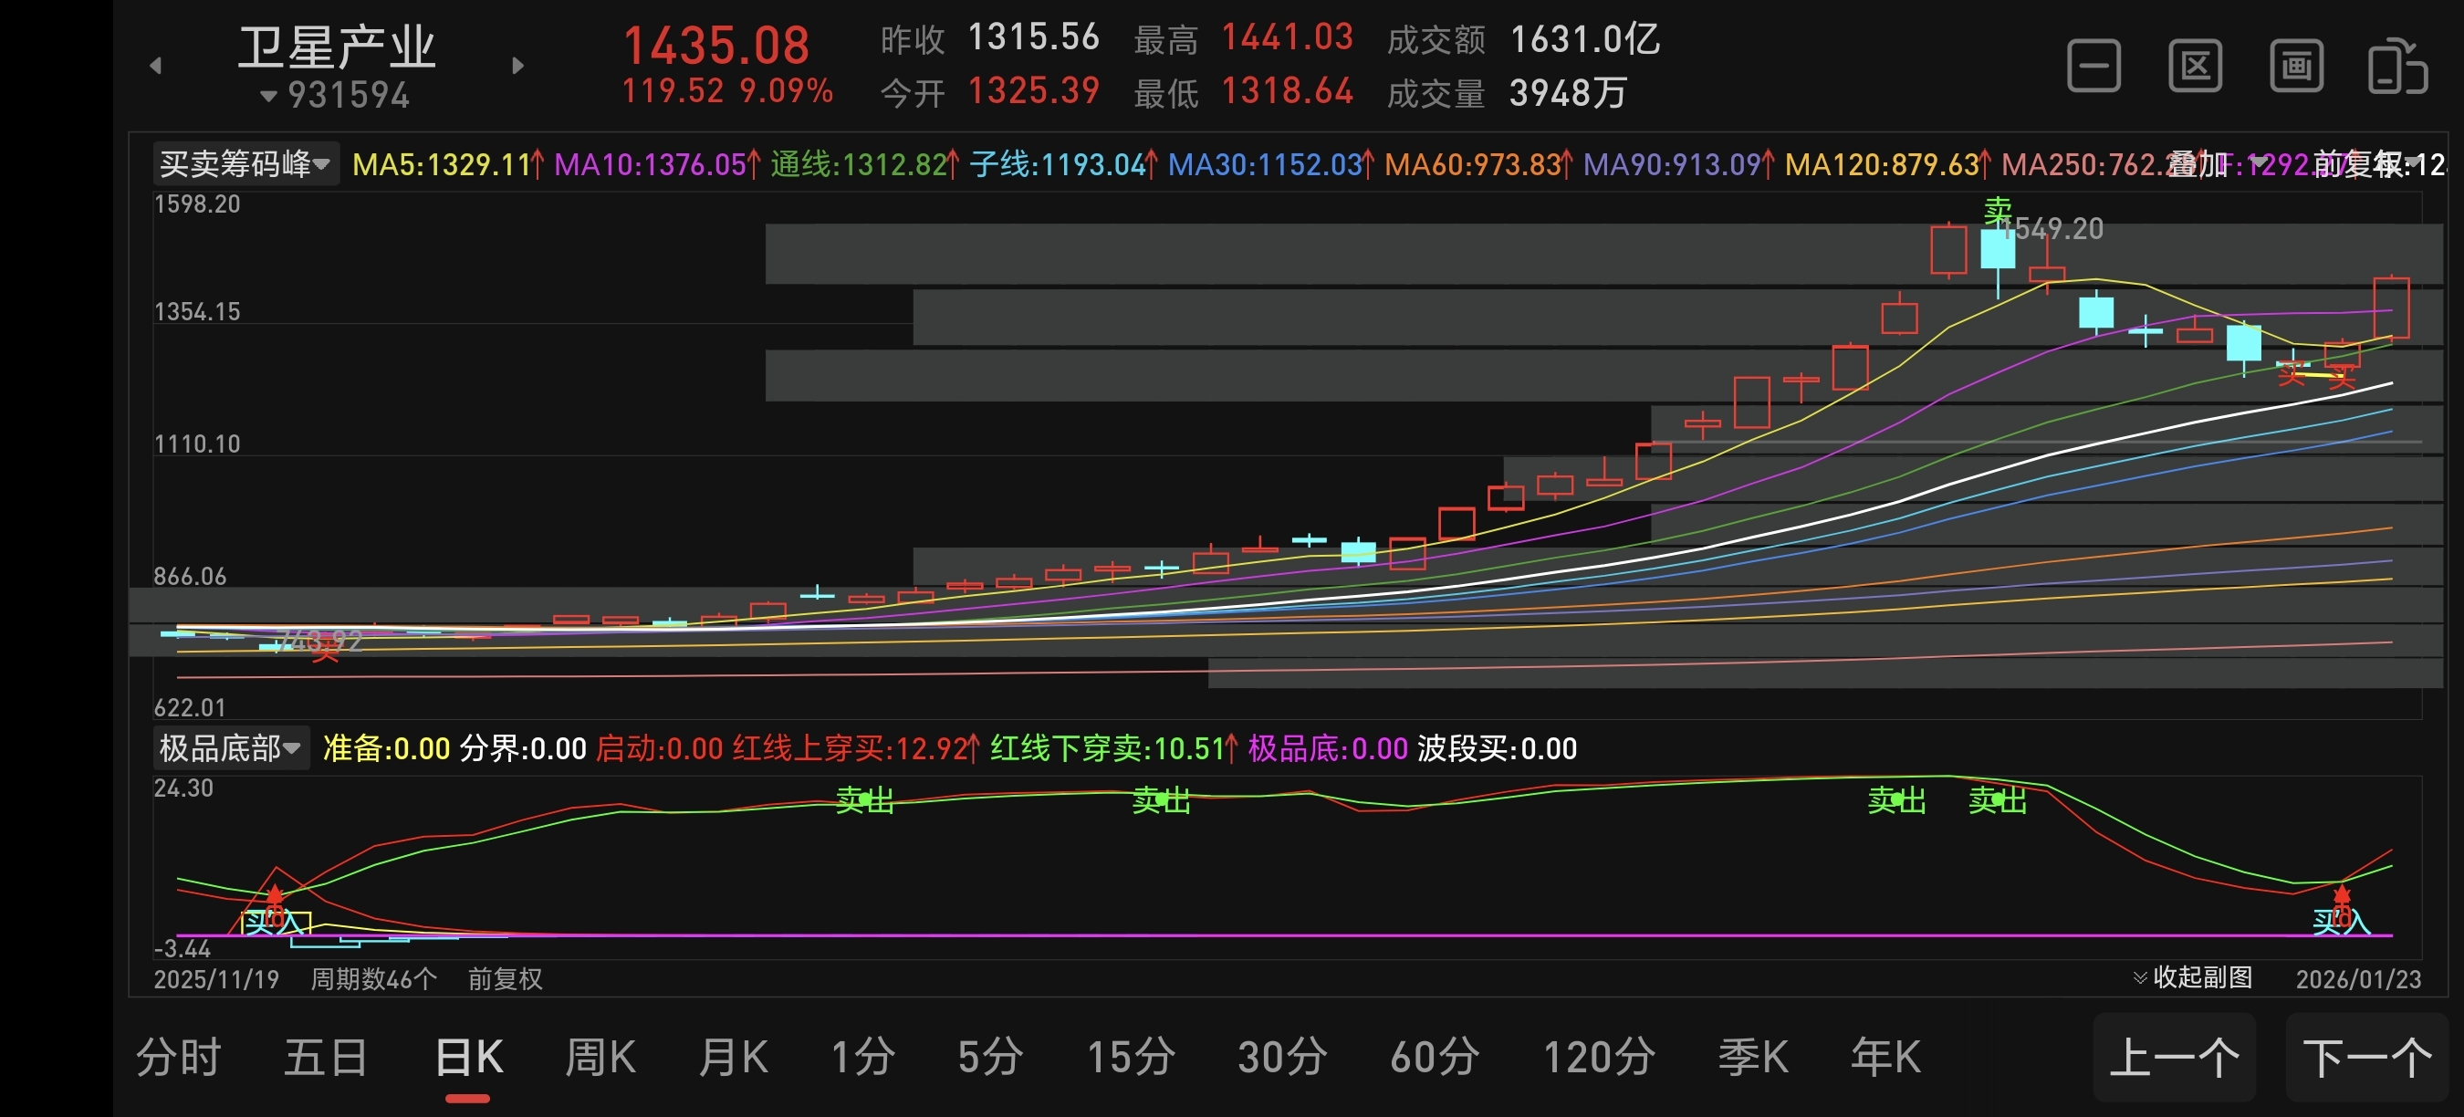Viewport: 2464px width, 1117px height.
Task: Click right arrow beside 卫星产业 name
Action: tap(517, 66)
